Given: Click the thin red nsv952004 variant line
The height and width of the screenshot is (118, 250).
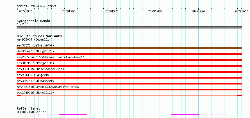Looking at the screenshot, I should pos(129,42).
